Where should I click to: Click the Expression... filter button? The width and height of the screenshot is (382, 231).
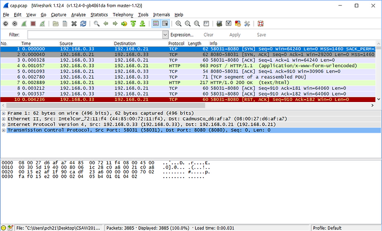pyautogui.click(x=182, y=35)
